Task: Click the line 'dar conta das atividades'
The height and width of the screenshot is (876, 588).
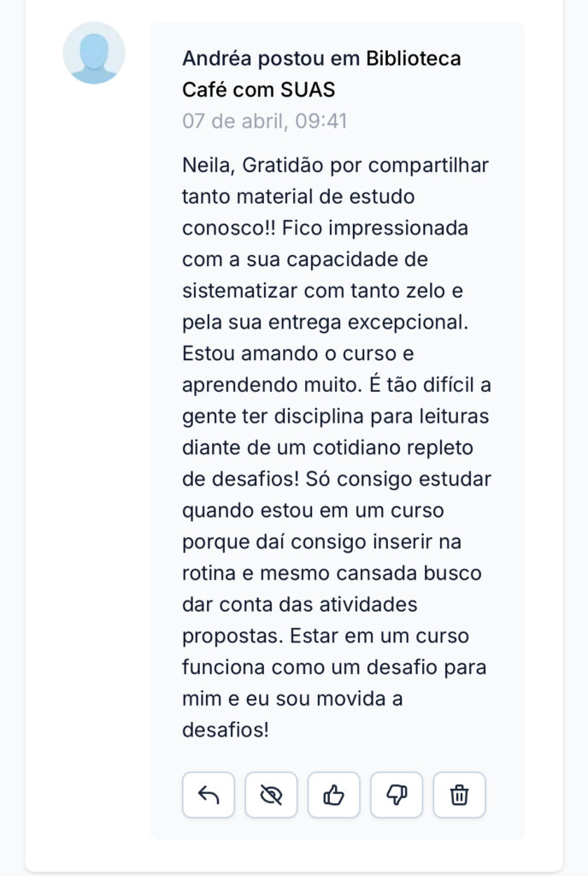Action: (300, 605)
